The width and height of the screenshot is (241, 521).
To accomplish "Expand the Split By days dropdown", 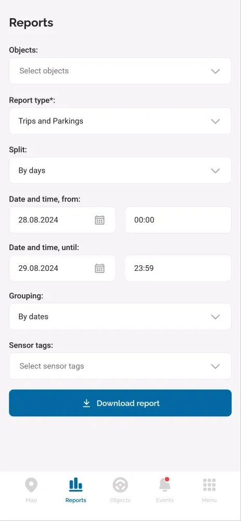I will click(120, 170).
